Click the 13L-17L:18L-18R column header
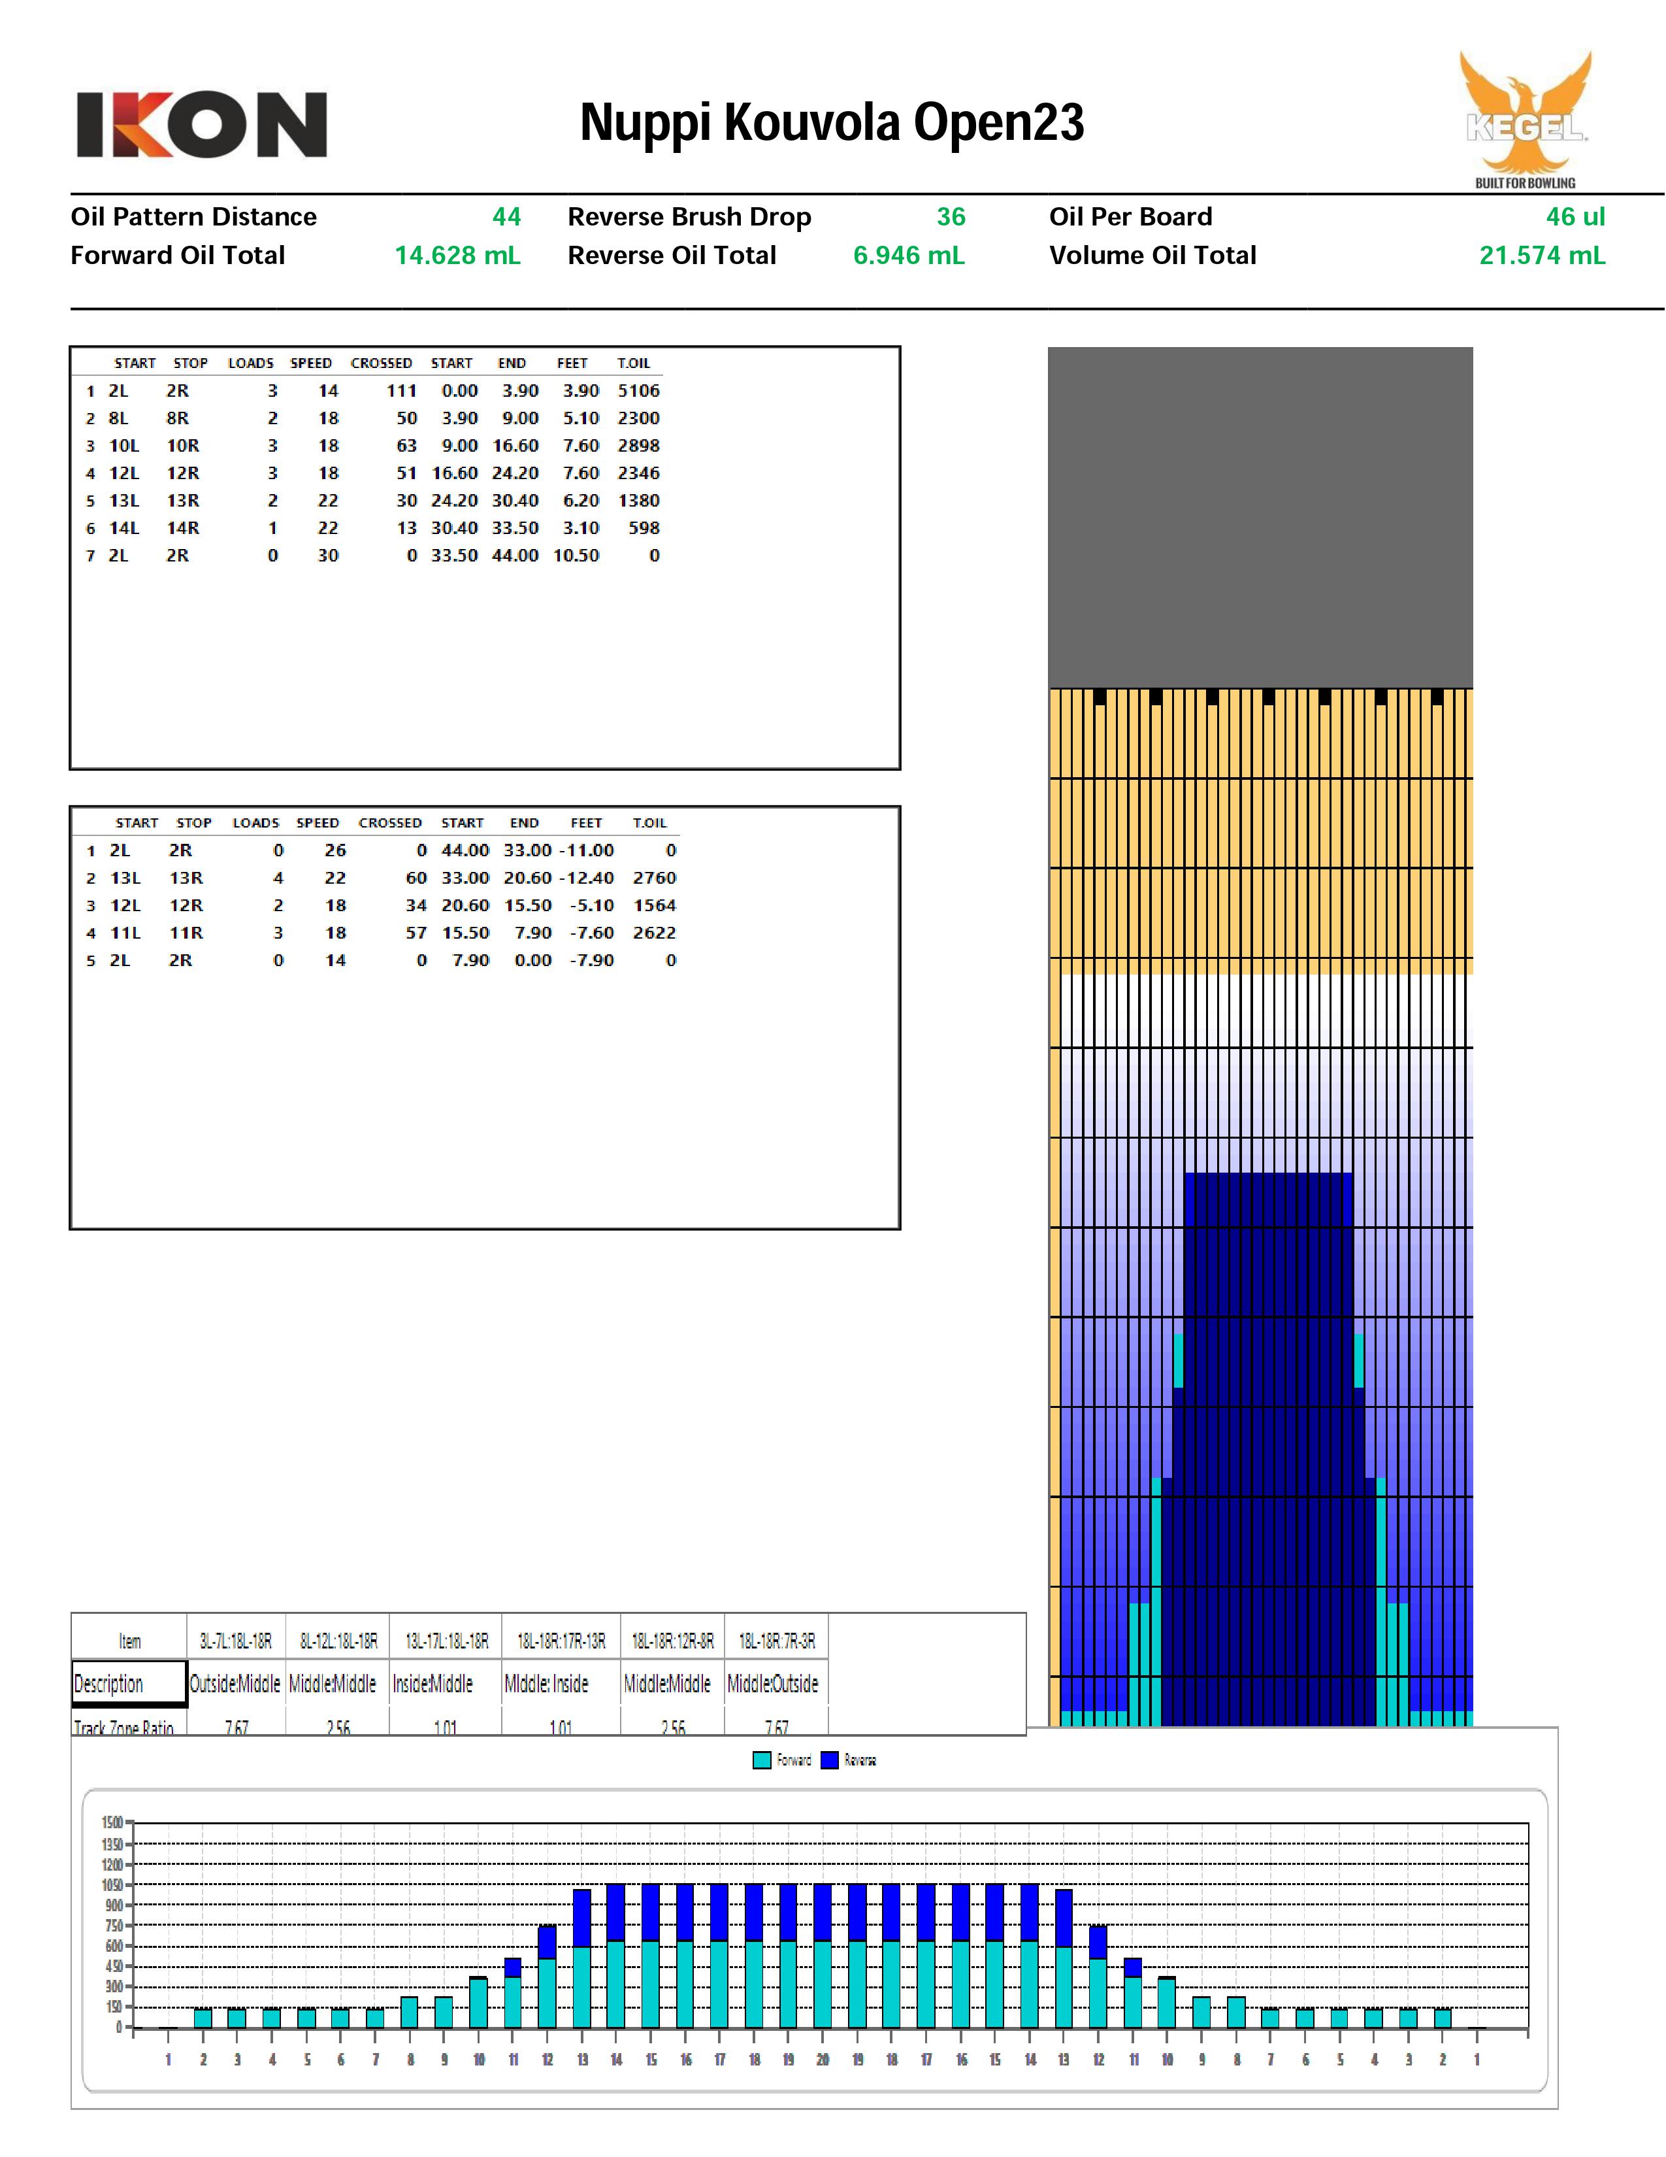This screenshot has width=1666, height=2157. point(446,1641)
